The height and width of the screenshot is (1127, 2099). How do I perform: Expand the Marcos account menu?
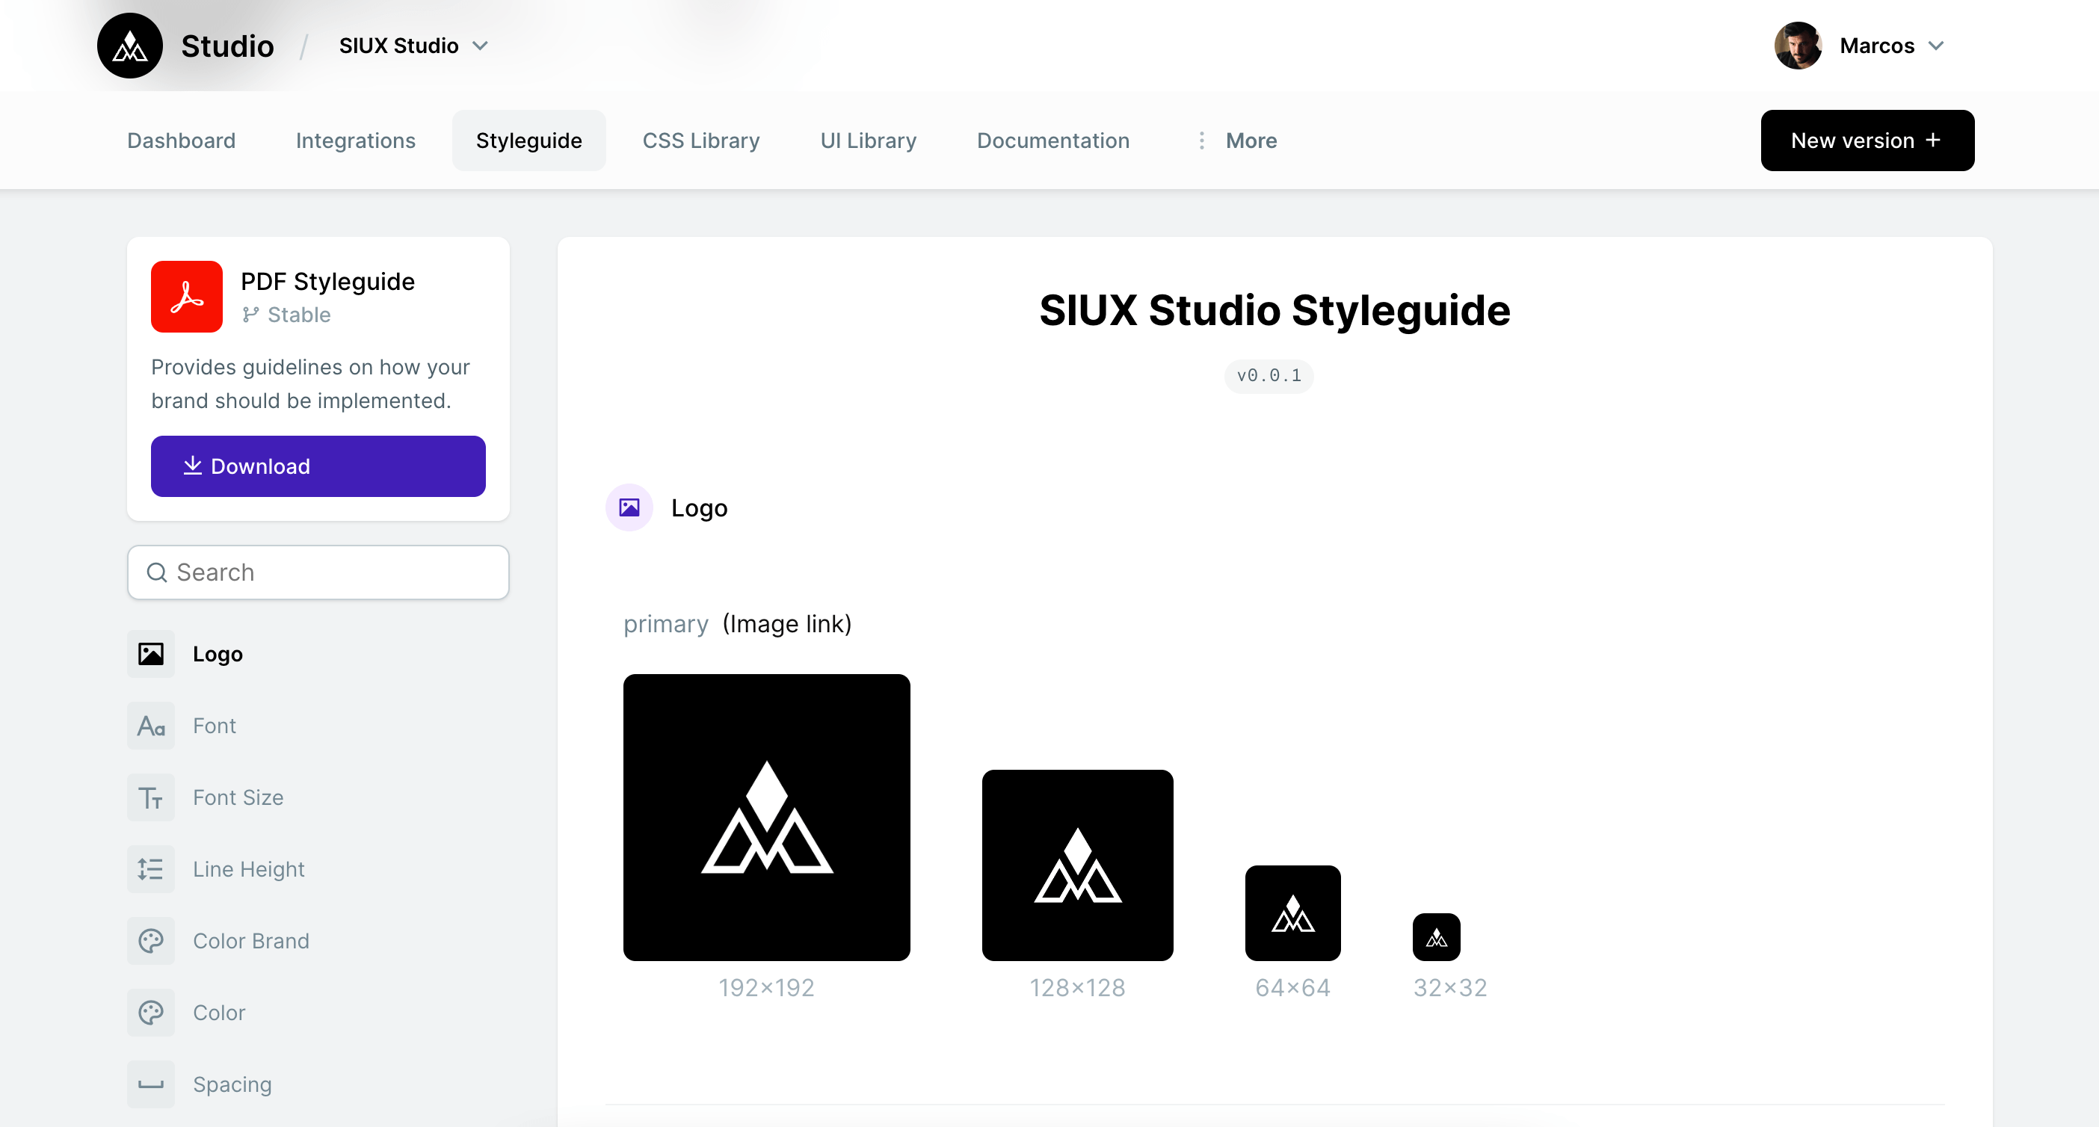click(1892, 46)
